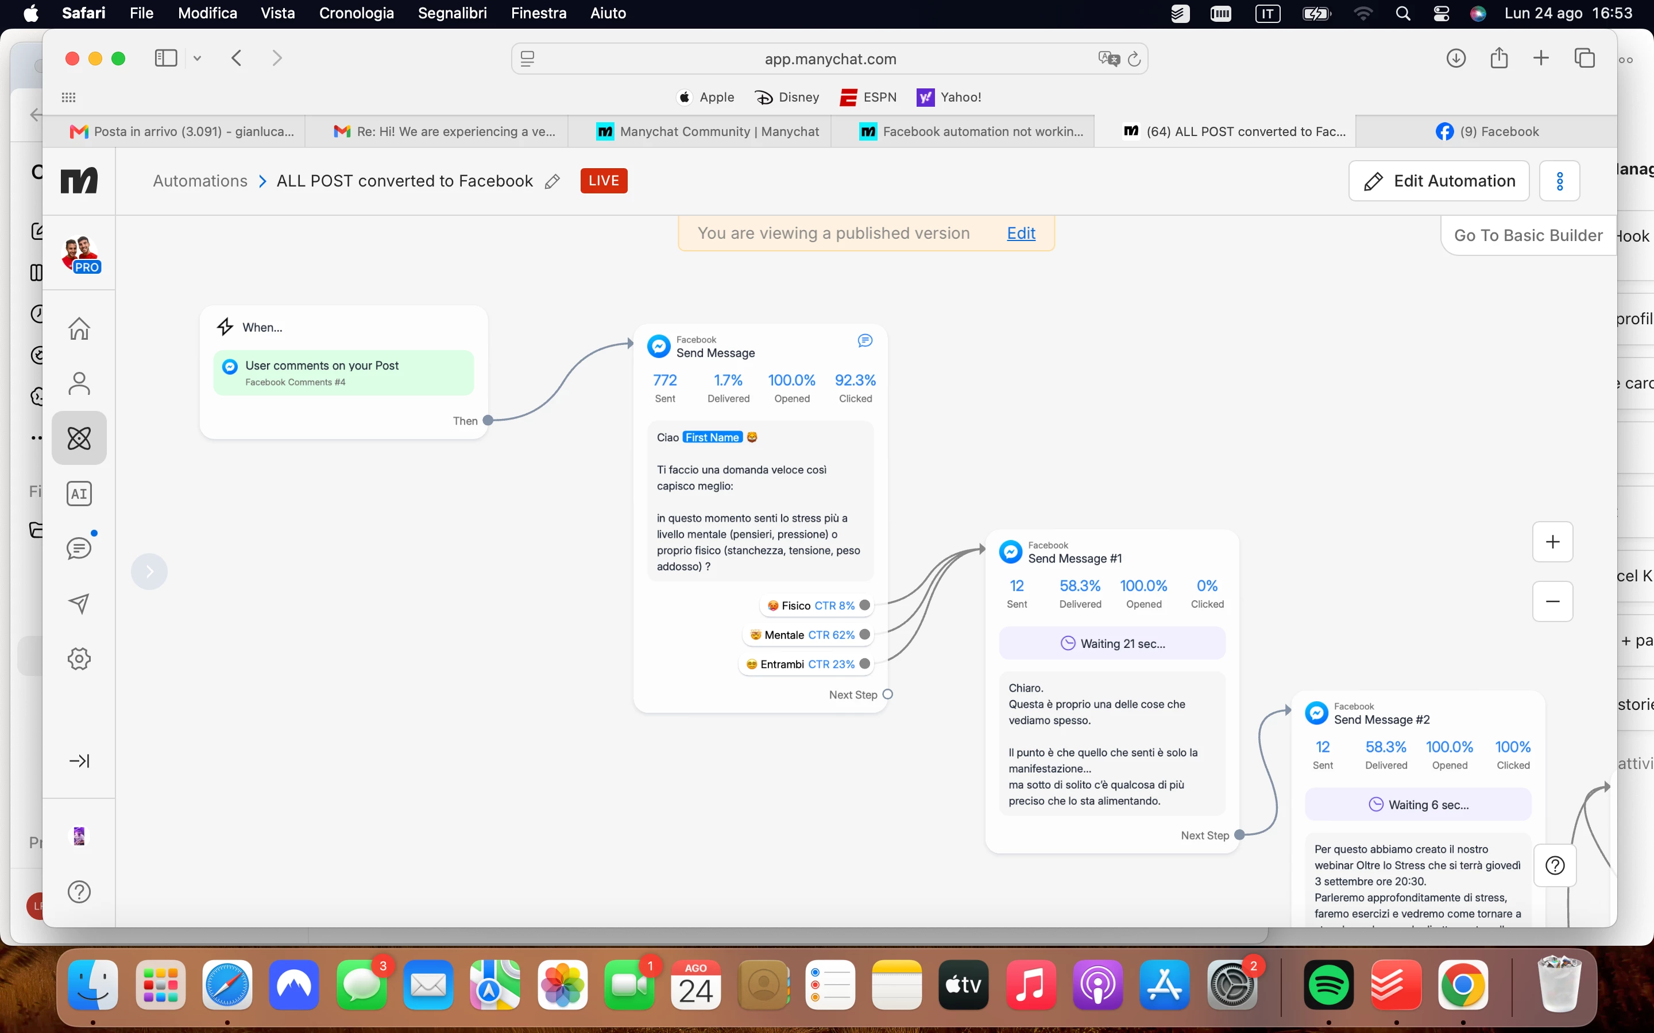This screenshot has width=1654, height=1033.
Task: Click the Manychat logo
Action: [79, 180]
